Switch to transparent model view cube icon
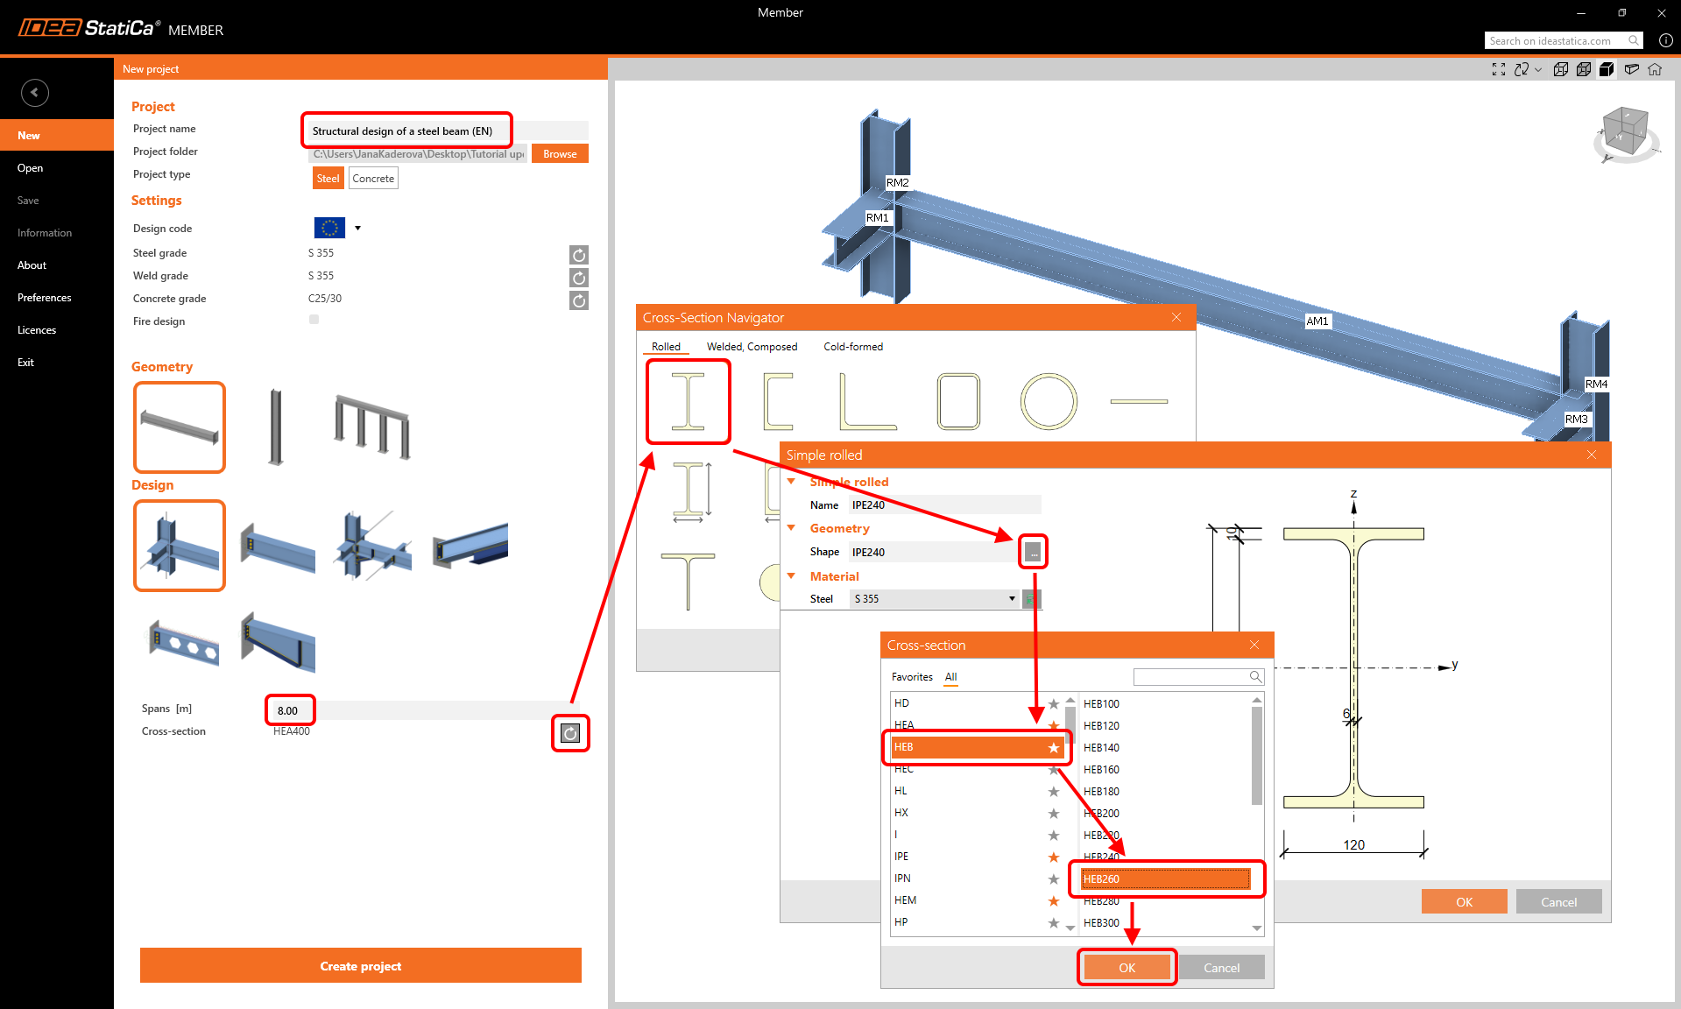This screenshot has height=1009, width=1681. tap(1584, 69)
